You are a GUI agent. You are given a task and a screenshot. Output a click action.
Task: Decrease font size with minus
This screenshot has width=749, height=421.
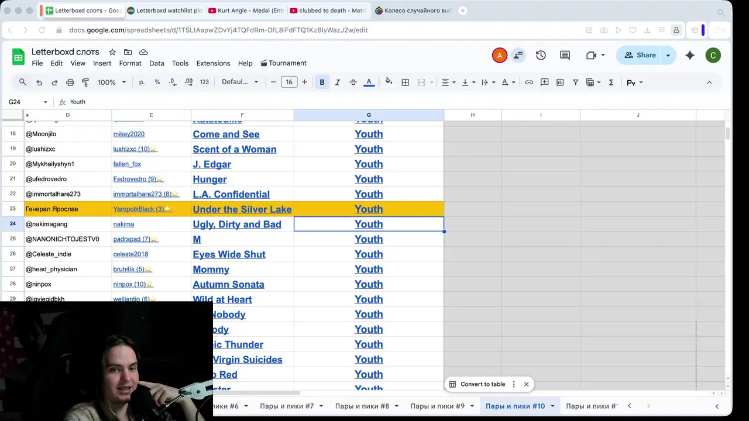tap(273, 82)
